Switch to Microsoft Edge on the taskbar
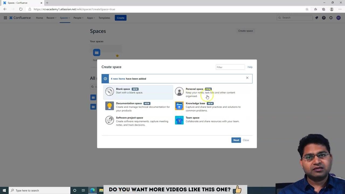345x194 pixels. click(x=92, y=190)
